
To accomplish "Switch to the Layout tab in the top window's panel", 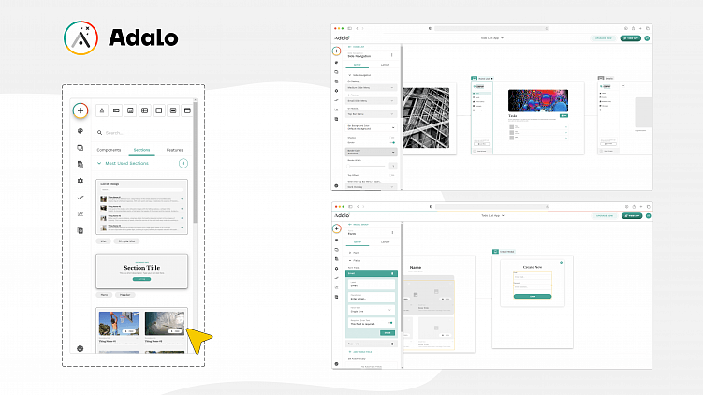I will (x=385, y=65).
